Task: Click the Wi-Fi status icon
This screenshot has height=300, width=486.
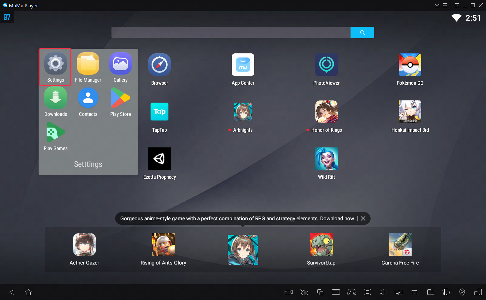Action: click(457, 18)
